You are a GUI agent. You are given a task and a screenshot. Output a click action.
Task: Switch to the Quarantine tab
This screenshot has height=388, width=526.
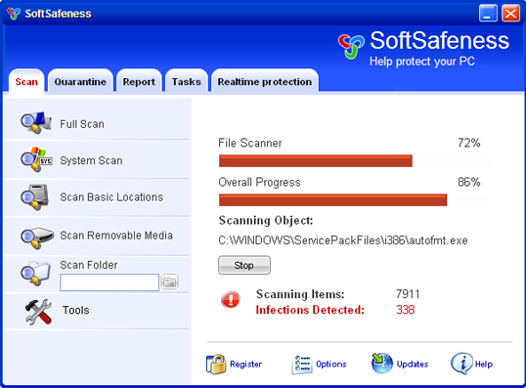[x=80, y=81]
